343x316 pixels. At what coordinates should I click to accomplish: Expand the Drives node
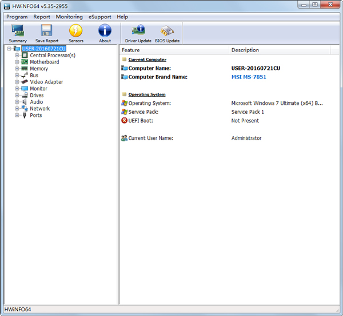[17, 95]
